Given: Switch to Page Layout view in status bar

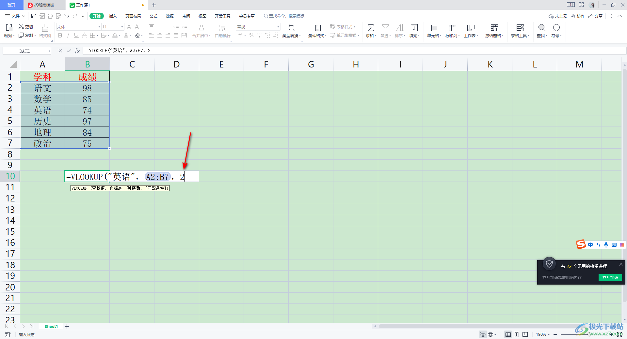Looking at the screenshot, I should point(516,334).
